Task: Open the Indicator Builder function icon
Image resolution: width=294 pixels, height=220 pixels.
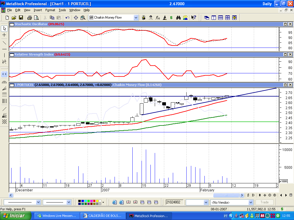Action: click(x=158, y=18)
